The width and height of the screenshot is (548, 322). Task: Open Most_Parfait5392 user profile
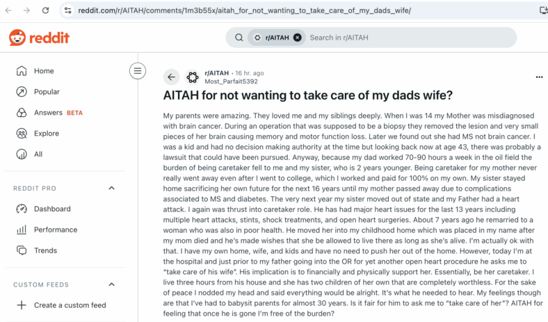[231, 81]
